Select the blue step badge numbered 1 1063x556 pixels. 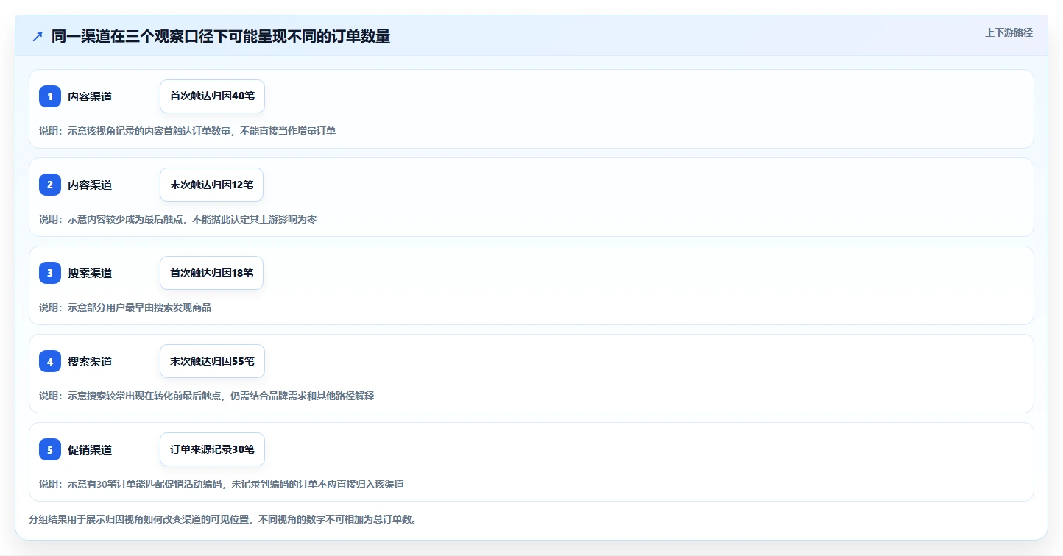point(50,96)
